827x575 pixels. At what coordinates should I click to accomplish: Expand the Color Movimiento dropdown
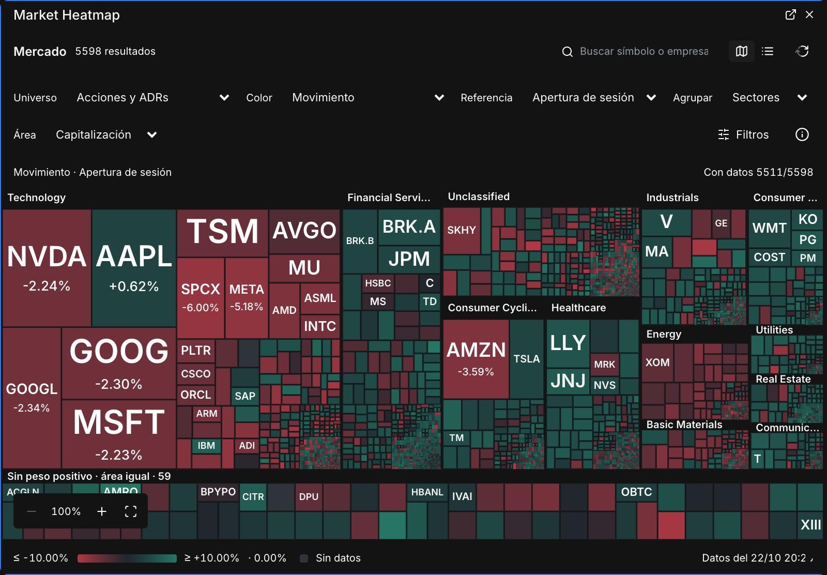pos(368,97)
